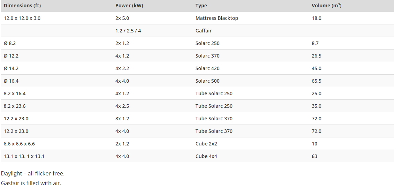This screenshot has height=188, width=397.
Task: Click the 'Daylight – all flicker-free' text
Action: point(33,174)
